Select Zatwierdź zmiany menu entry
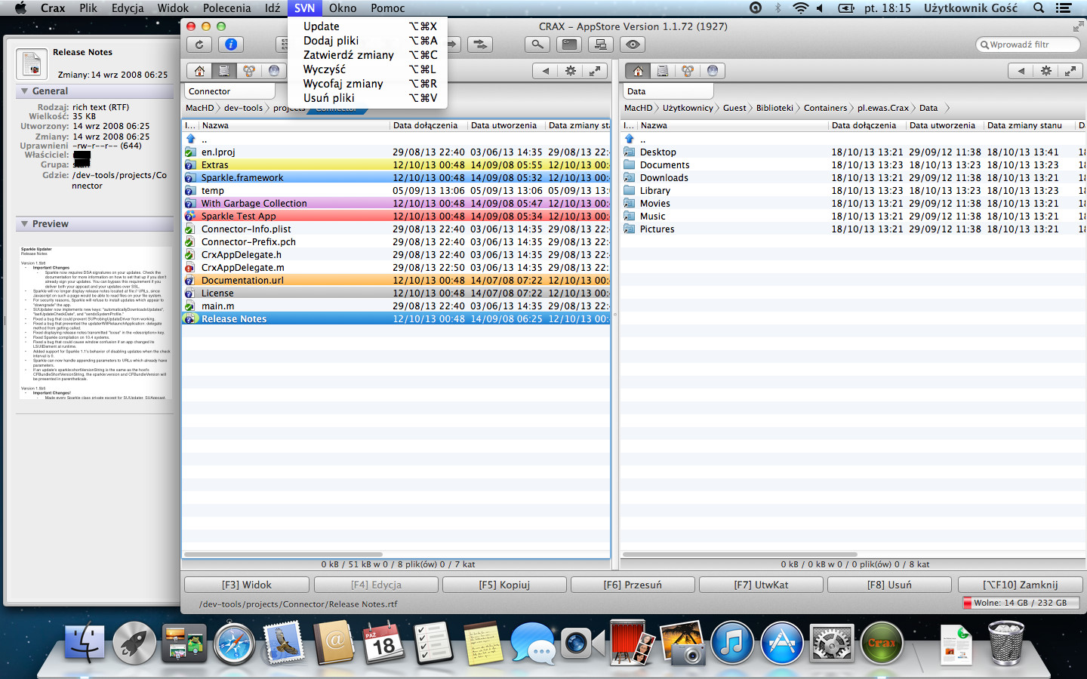The image size is (1087, 679). click(x=368, y=55)
